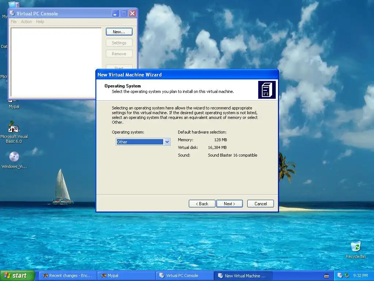Click Settings button in Virtual PC Console
The width and height of the screenshot is (374, 281).
119,43
